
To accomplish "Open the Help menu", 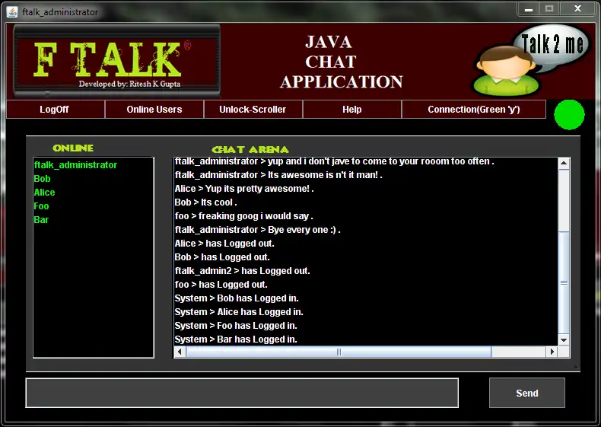I will [352, 110].
